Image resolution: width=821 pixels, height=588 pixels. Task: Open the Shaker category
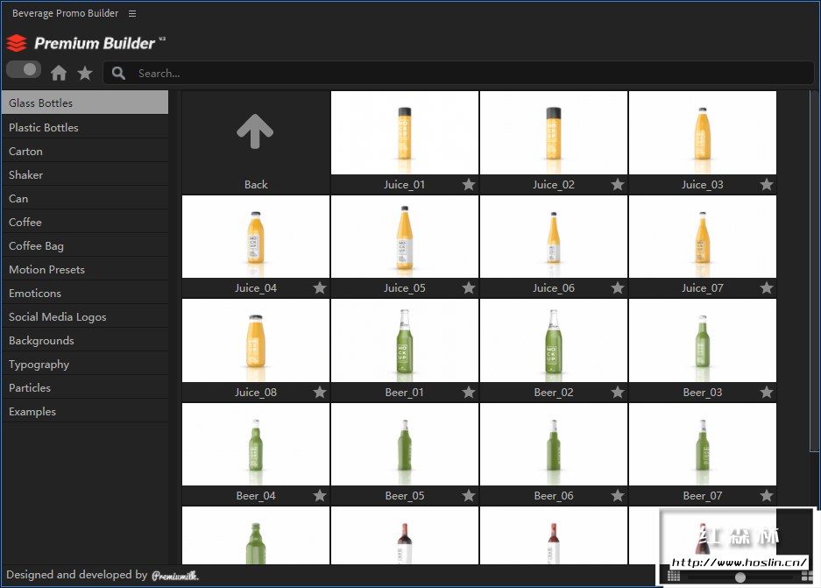click(85, 174)
